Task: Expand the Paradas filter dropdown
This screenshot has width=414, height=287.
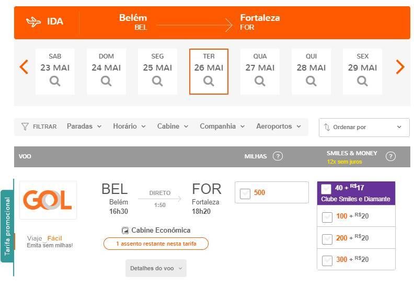Action: [x=84, y=127]
